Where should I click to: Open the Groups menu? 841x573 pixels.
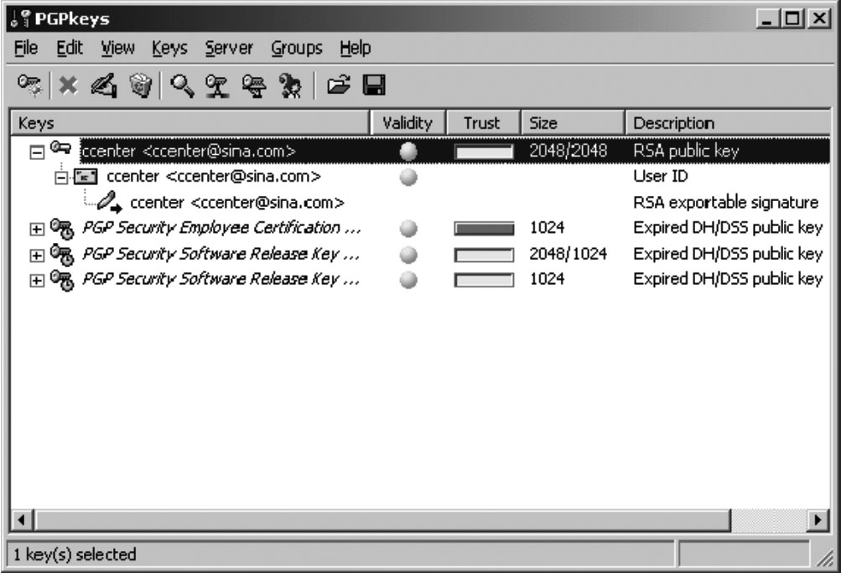point(297,49)
